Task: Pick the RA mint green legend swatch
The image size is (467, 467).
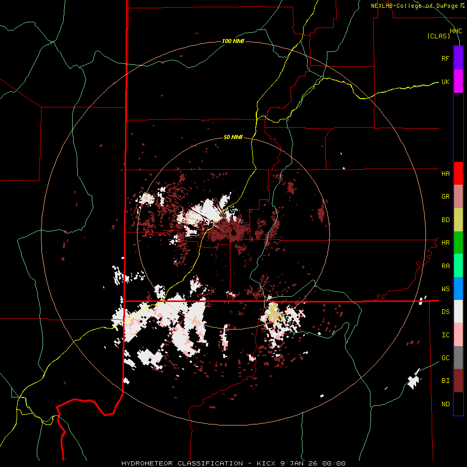Action: (458, 266)
